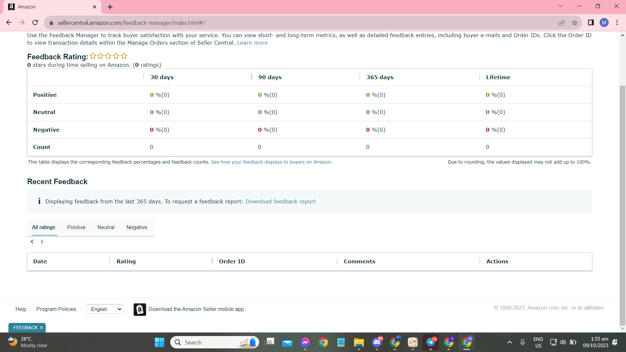Open the weather widget on taskbar
The image size is (626, 352).
pyautogui.click(x=28, y=342)
